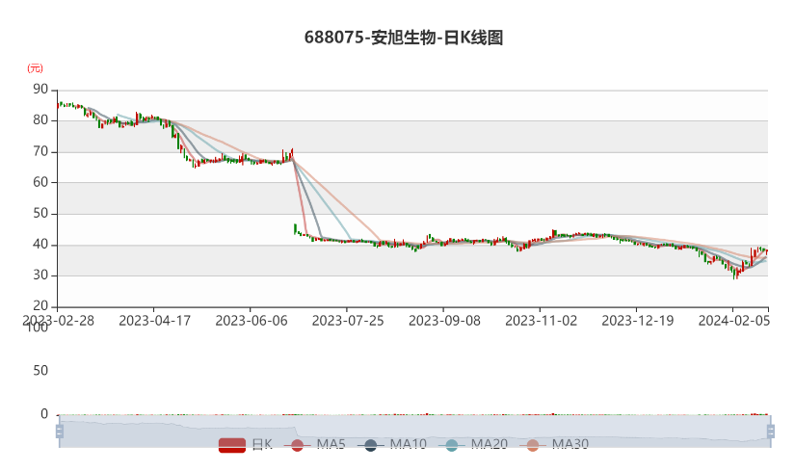The image size is (795, 472).
Task: Click the x-axis date label 2024-02-05
Action: [x=733, y=321]
